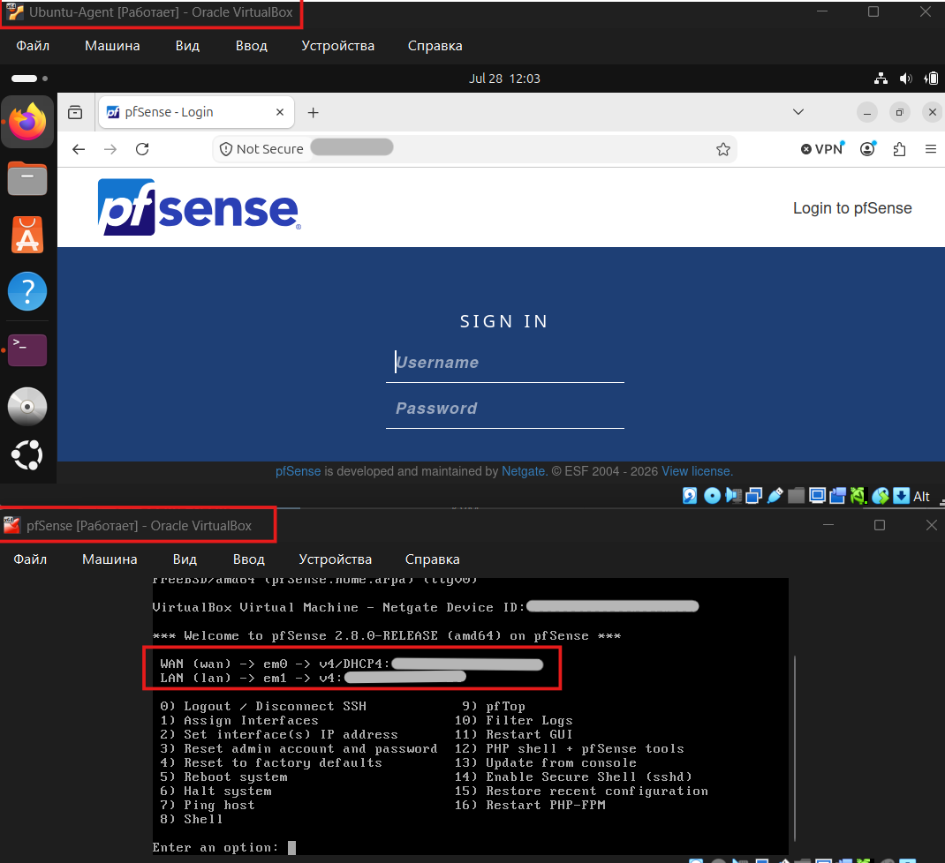Viewport: 945px width, 863px height.
Task: Click the Ubuntu battery/power icon
Action: [931, 79]
